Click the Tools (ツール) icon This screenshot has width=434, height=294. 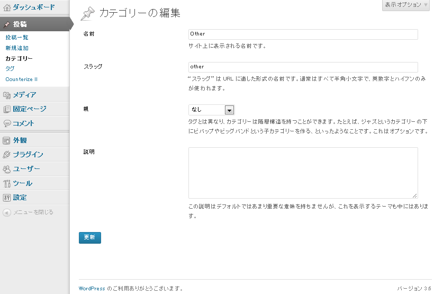point(7,184)
